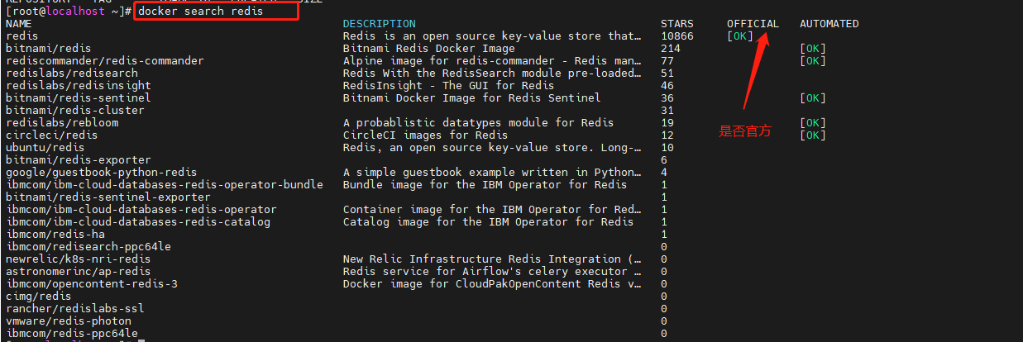This screenshot has height=342, width=1023.
Task: Select circleci/redis image name
Action: click(51, 135)
